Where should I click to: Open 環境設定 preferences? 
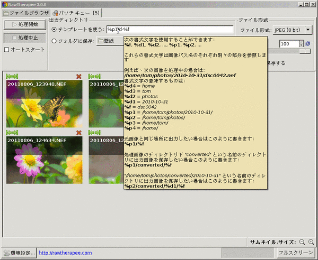(x=19, y=253)
